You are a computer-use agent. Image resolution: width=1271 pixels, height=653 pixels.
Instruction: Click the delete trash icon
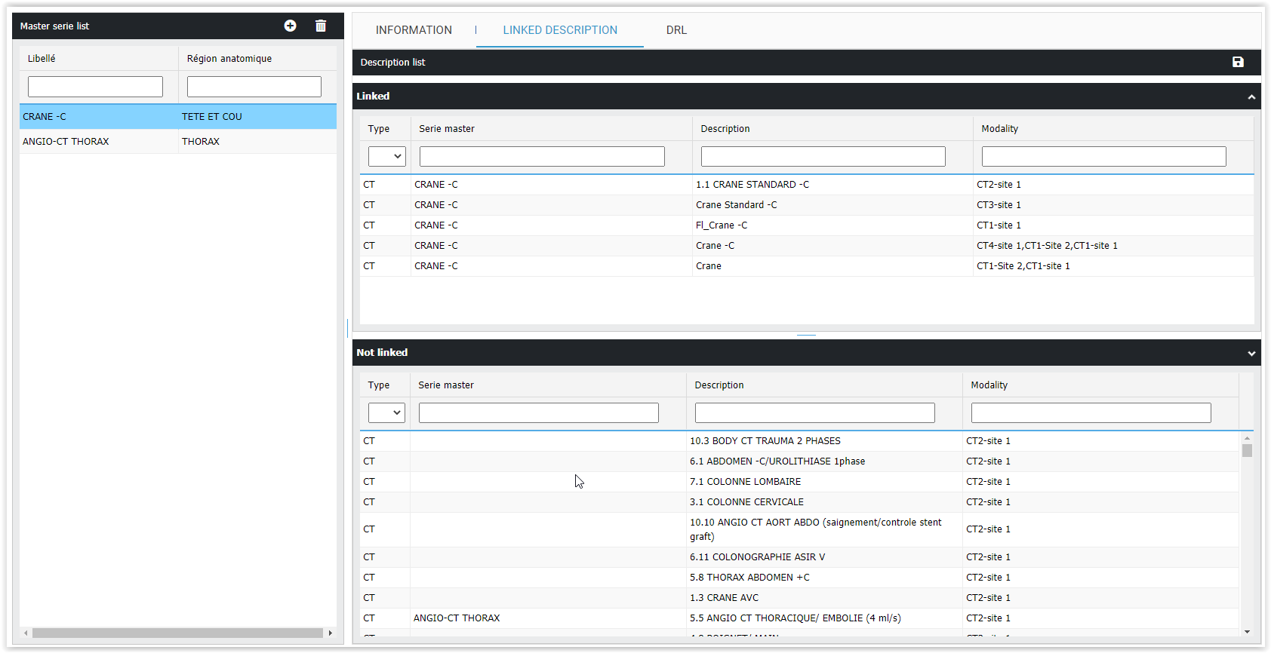point(321,26)
